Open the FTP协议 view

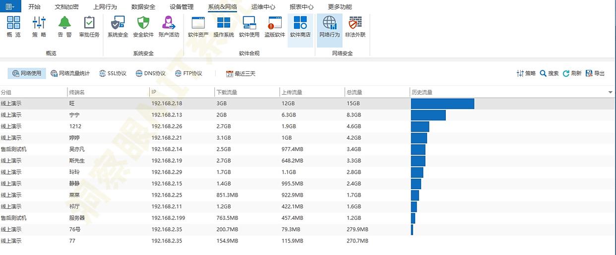[188, 73]
